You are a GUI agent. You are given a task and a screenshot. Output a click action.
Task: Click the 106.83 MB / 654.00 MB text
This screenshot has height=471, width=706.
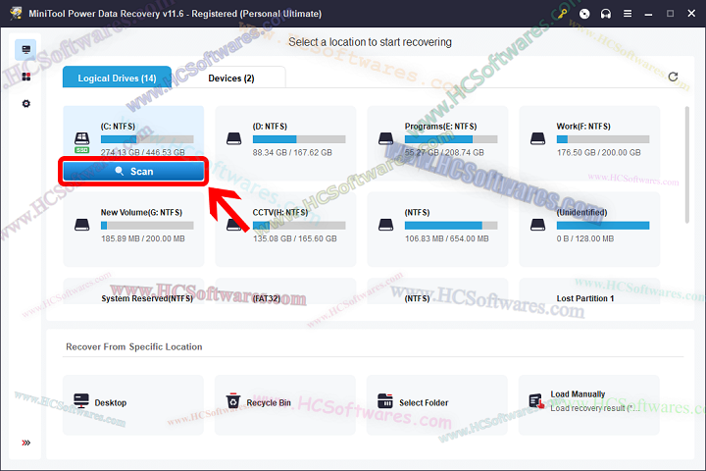(447, 238)
